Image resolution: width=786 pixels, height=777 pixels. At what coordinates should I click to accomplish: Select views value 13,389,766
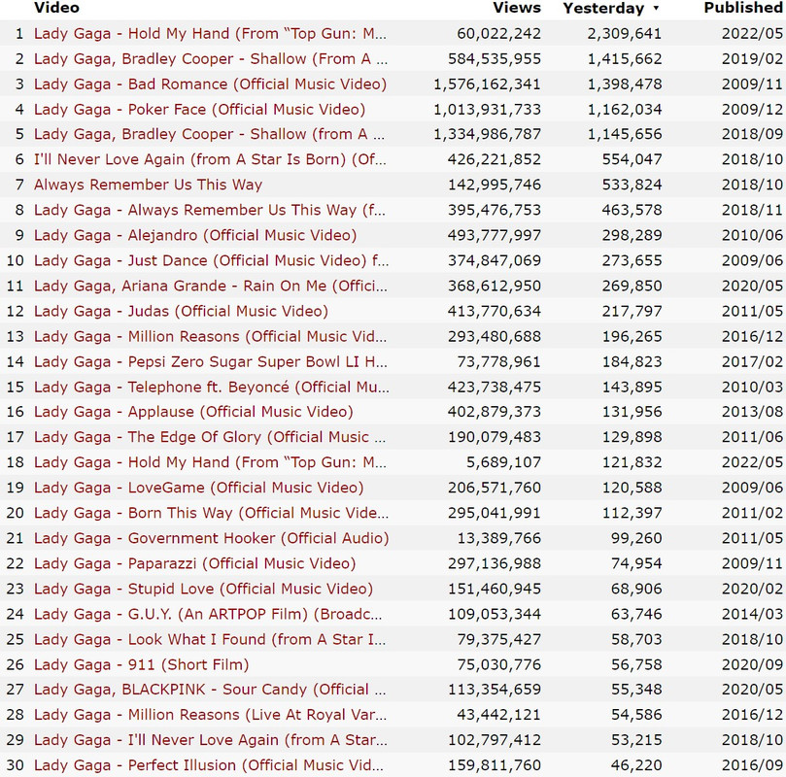[x=498, y=538]
